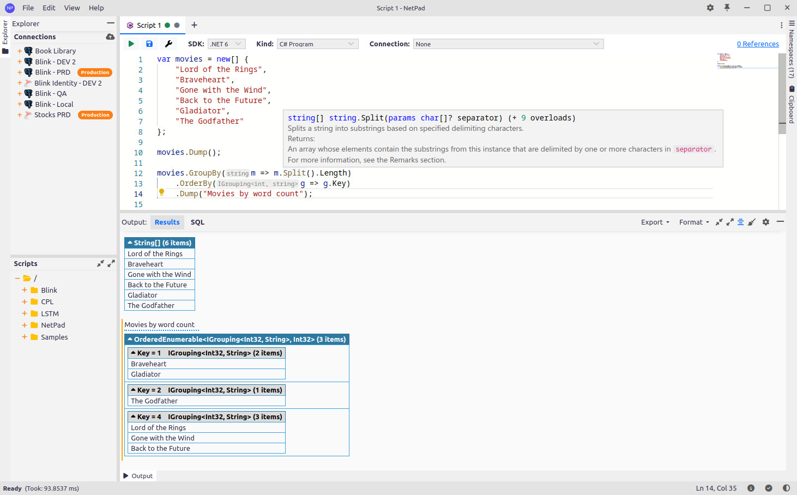The height and width of the screenshot is (495, 797).
Task: Collapse the String[] (6 items) result
Action: 130,243
